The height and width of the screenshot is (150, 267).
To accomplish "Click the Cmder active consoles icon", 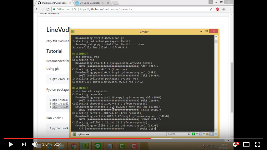I will [x=201, y=134].
